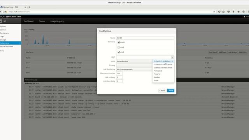The width and height of the screenshot is (249, 140).
Task: Click the MAC text input field
Action: 144,57
